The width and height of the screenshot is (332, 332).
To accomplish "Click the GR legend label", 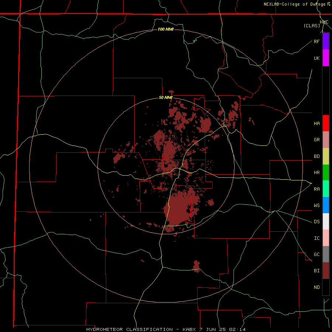I will click(317, 140).
